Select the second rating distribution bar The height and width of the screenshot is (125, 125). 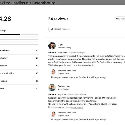tap(19, 37)
